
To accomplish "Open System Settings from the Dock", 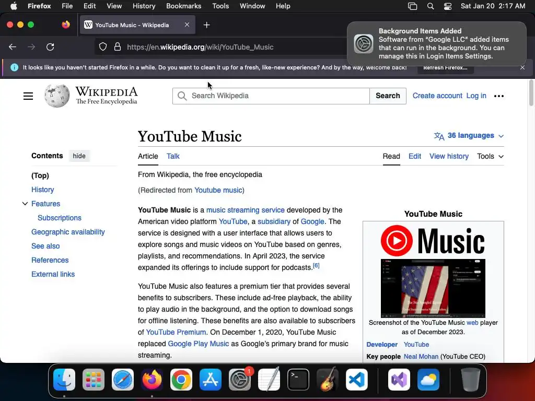I will (x=240, y=380).
